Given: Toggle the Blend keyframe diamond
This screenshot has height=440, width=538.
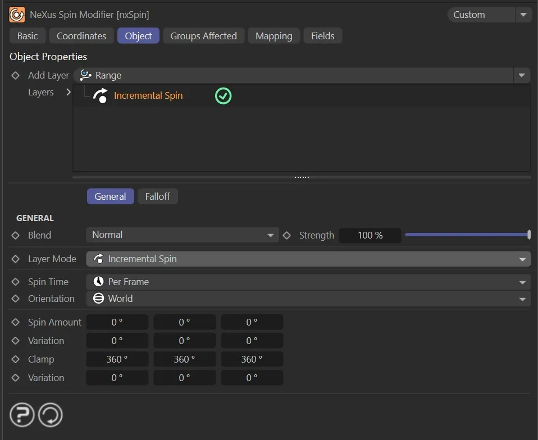Looking at the screenshot, I should click(x=16, y=235).
